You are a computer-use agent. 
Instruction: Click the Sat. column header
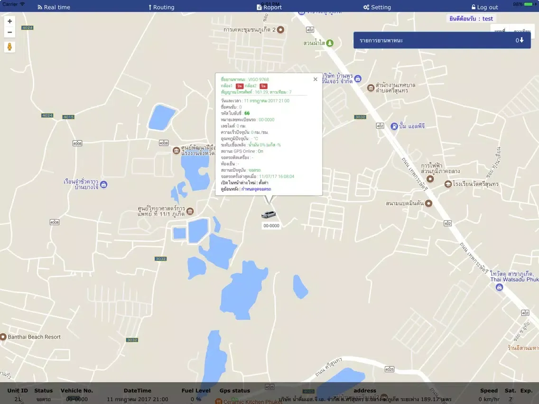coord(510,391)
